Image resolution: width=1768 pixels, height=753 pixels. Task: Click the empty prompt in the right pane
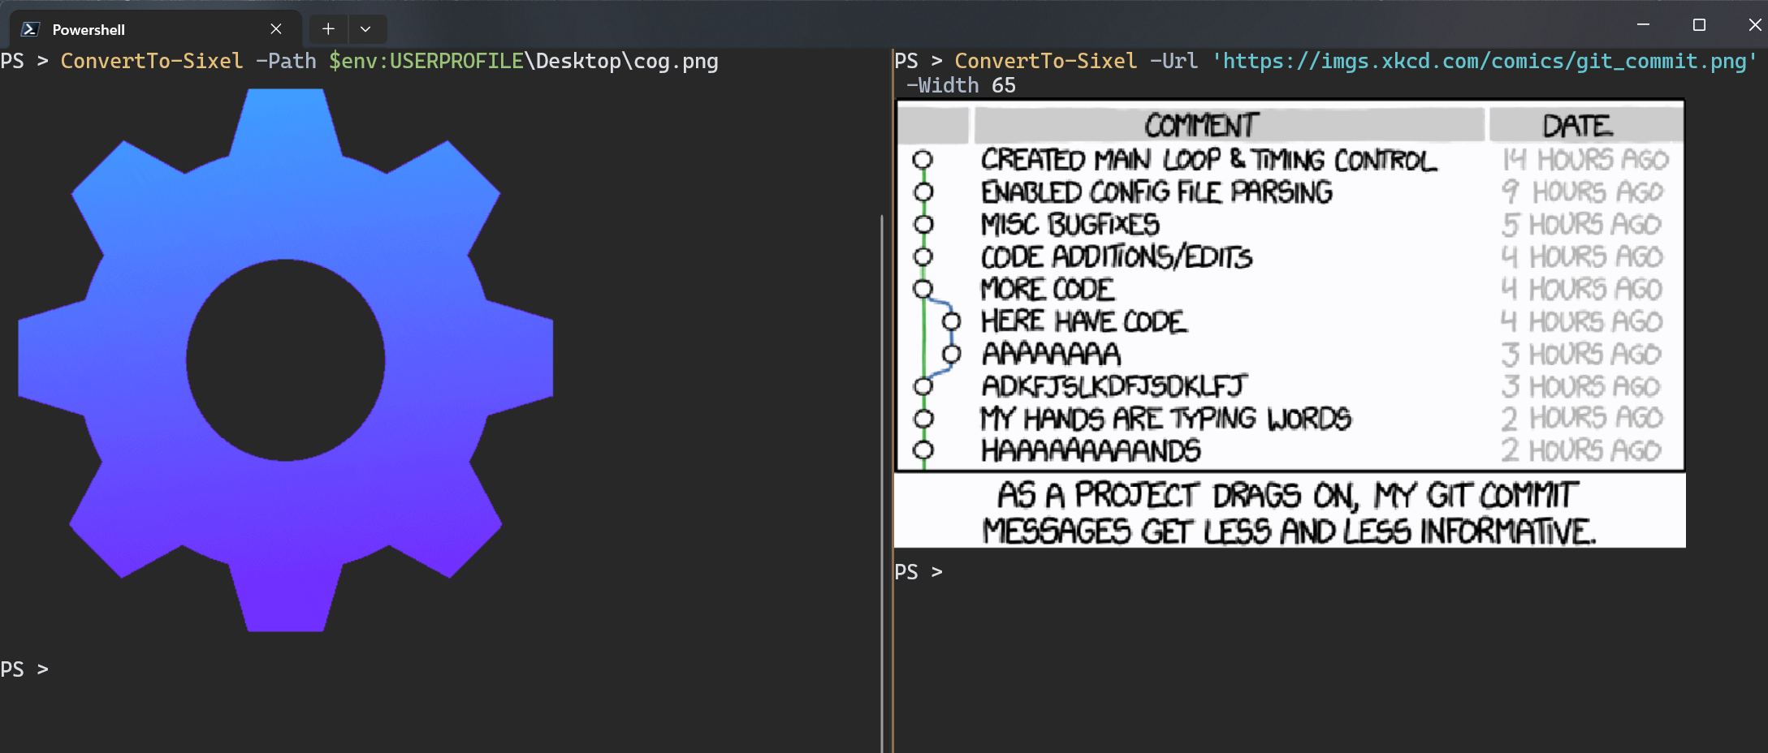919,572
